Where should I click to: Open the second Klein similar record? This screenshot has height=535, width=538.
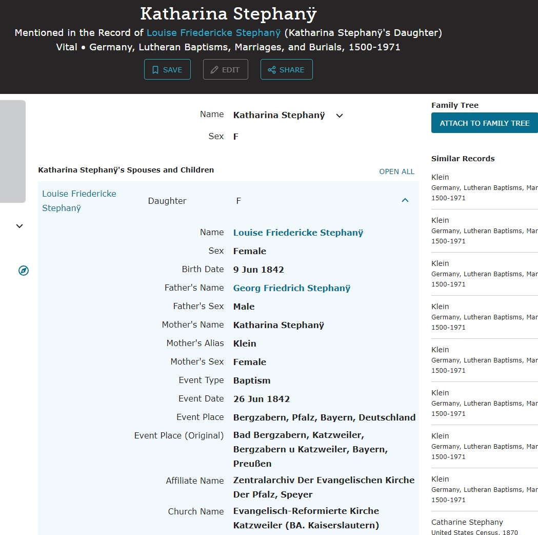(x=440, y=220)
